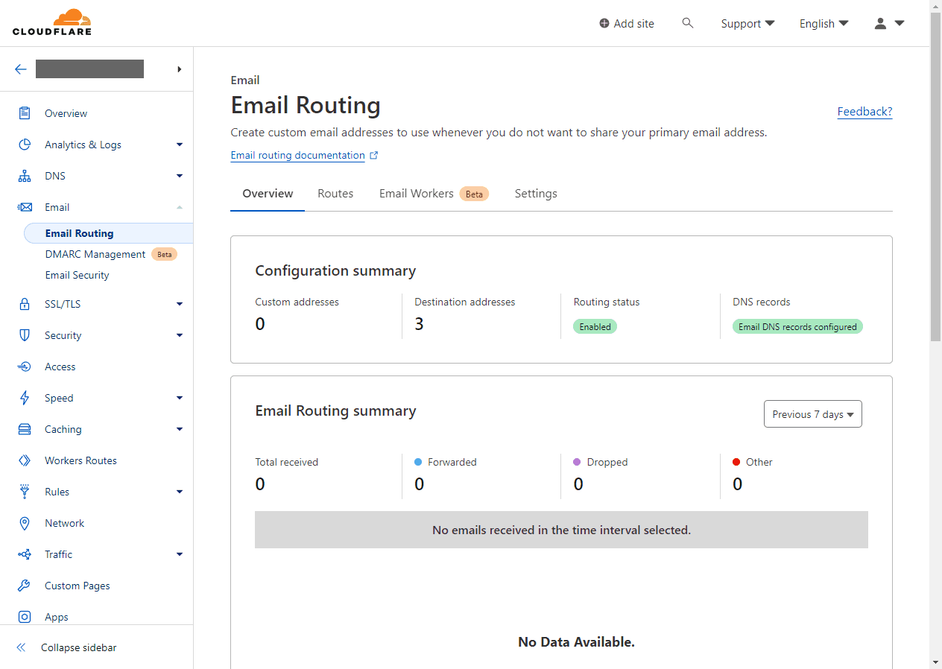Click the Cloudflare logo
This screenshot has width=942, height=669.
(52, 23)
